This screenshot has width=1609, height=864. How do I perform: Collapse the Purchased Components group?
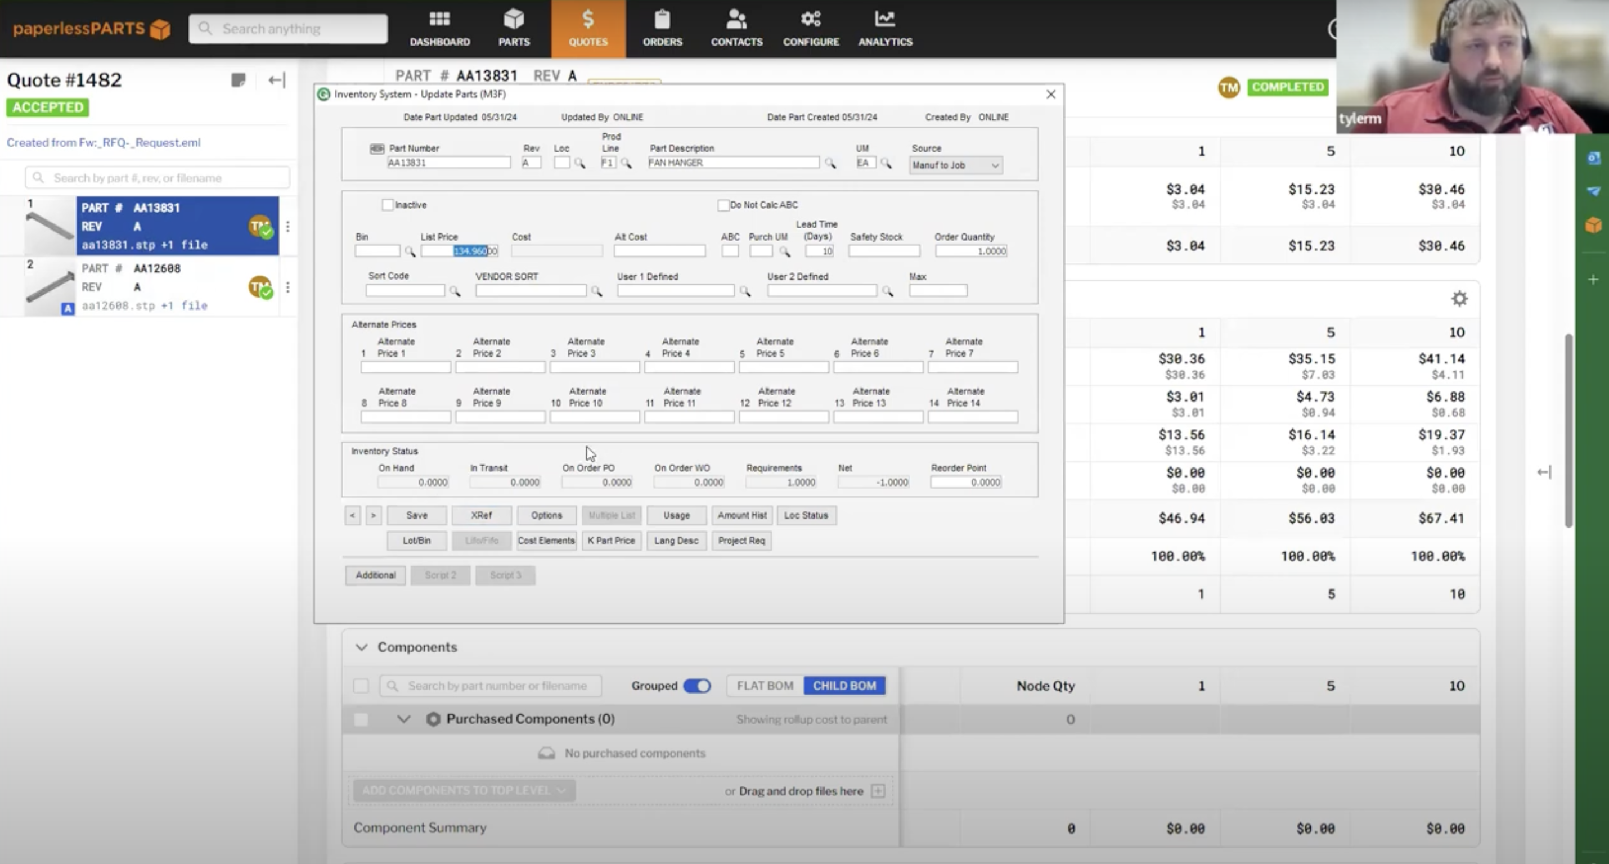403,719
